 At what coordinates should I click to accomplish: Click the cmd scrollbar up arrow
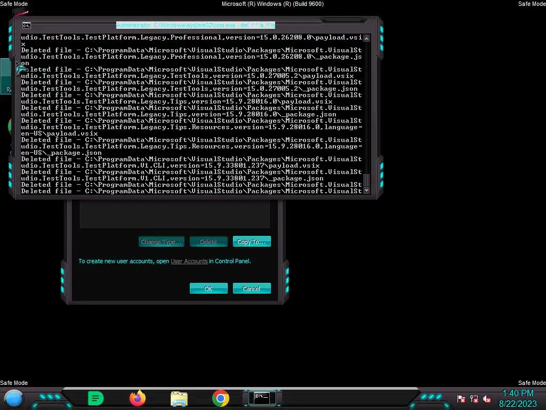[366, 38]
